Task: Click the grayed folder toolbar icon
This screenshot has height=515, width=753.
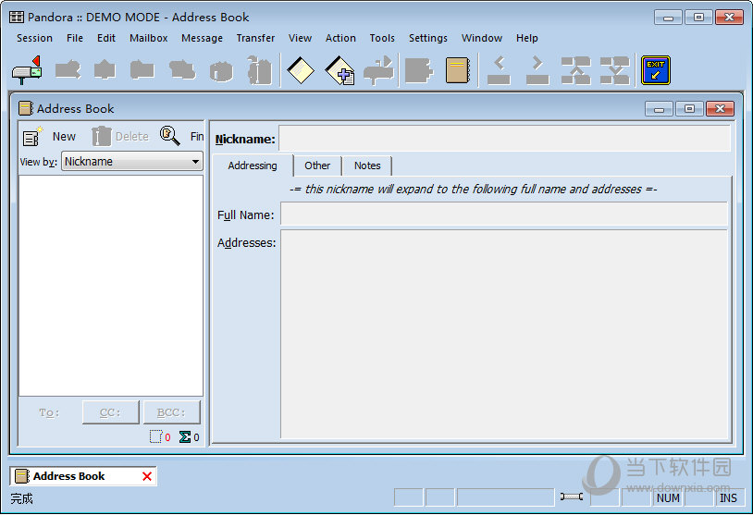Action: coord(142,70)
